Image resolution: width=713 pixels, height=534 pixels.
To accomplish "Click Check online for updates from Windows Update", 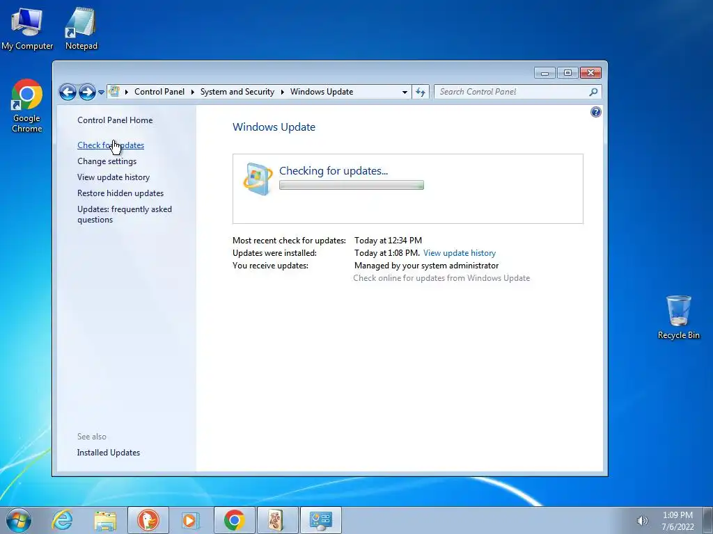I will click(441, 278).
